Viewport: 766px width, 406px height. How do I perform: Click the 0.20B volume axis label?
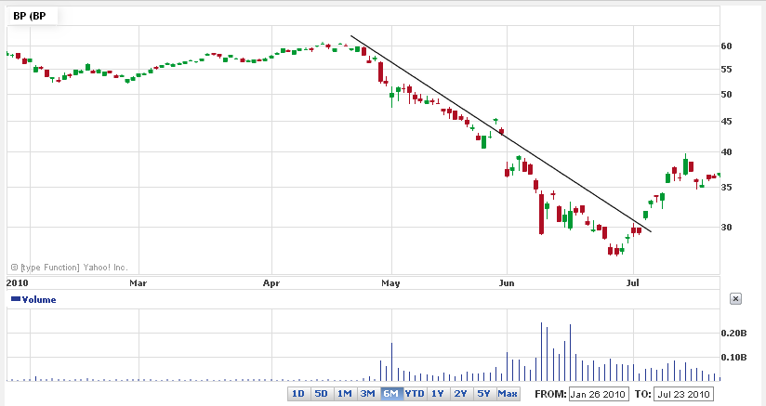click(733, 334)
